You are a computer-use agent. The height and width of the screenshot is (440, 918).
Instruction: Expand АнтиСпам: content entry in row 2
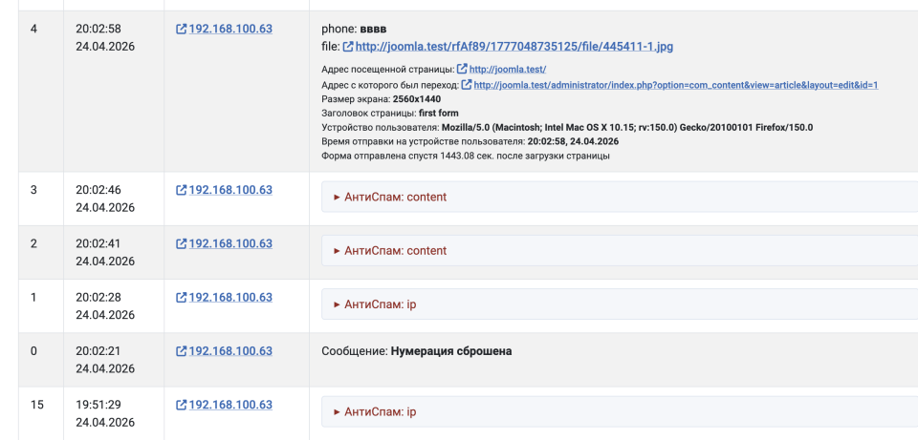(x=390, y=251)
